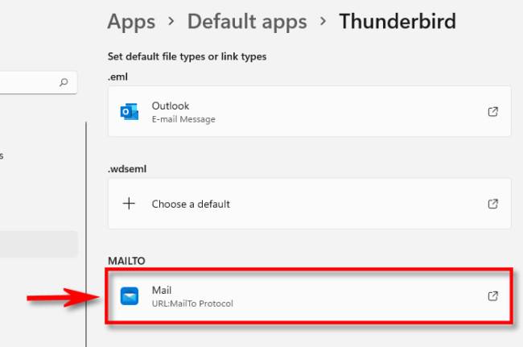The width and height of the screenshot is (523, 347).
Task: Click the sidebar item ending in "s"
Action: (2, 155)
